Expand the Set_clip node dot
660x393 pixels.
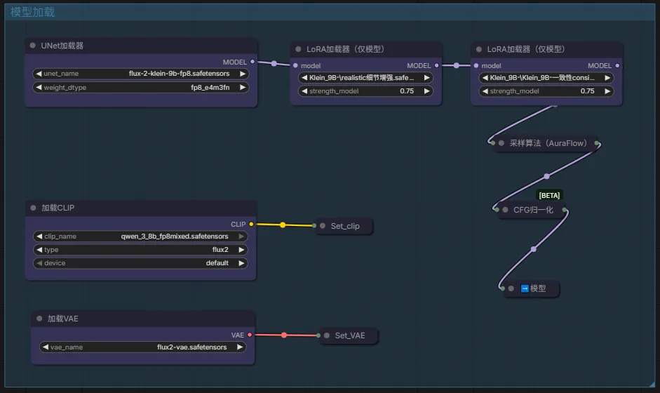tap(323, 226)
